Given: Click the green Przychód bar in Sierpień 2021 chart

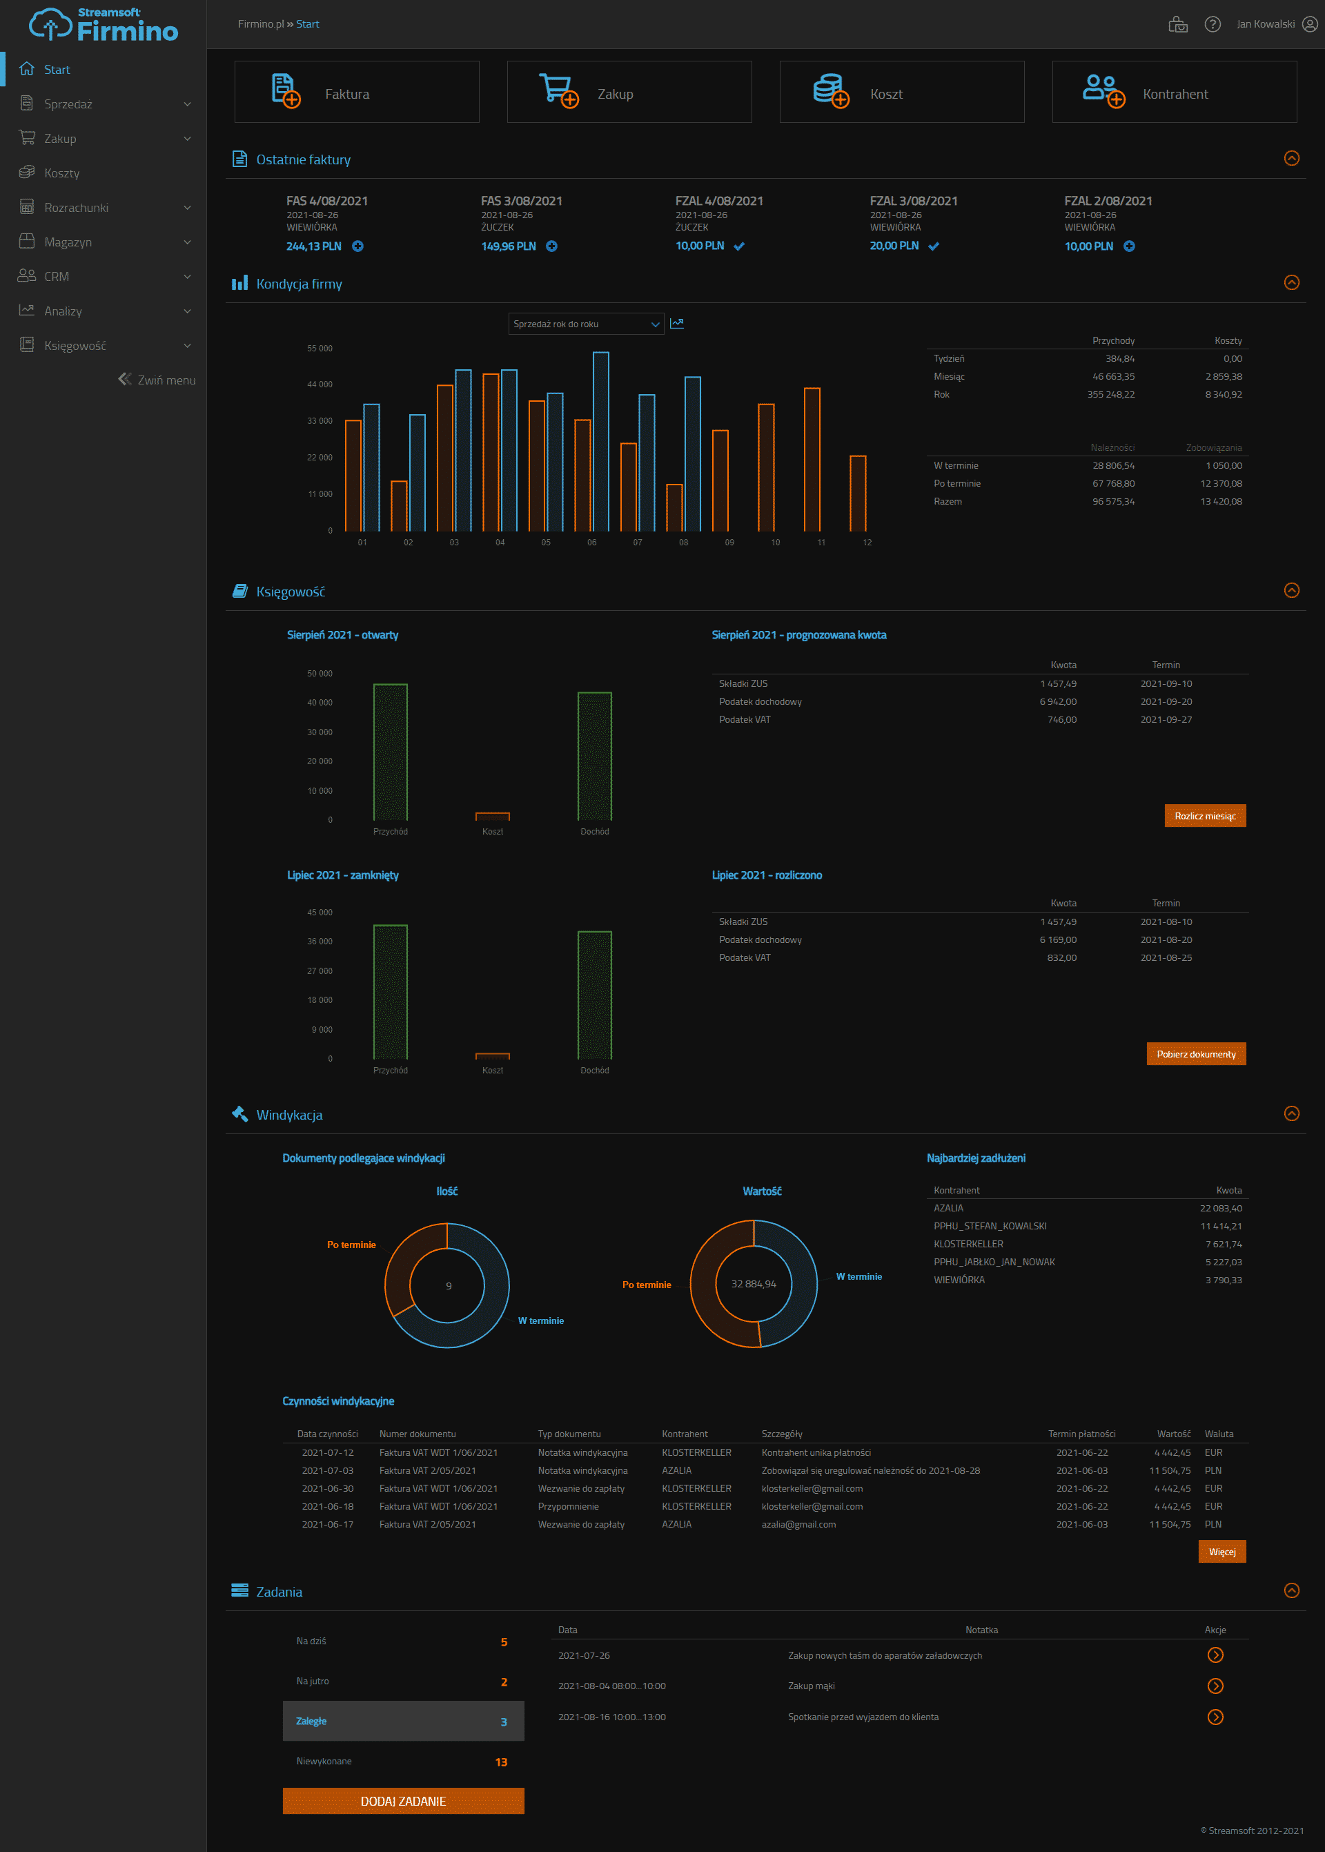Looking at the screenshot, I should (390, 752).
